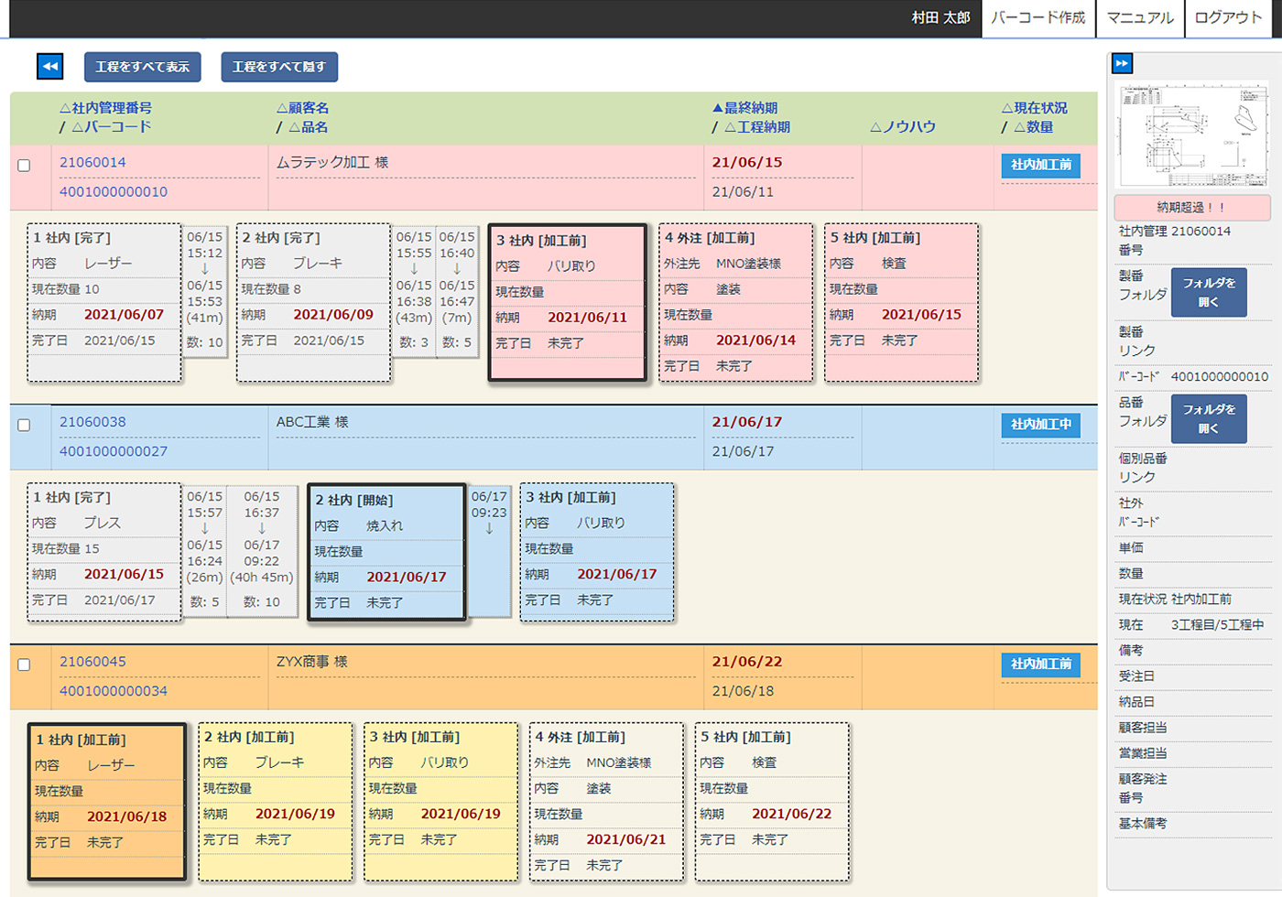The height and width of the screenshot is (897, 1282).
Task: Open the バーコード作成 tab
Action: click(1038, 18)
